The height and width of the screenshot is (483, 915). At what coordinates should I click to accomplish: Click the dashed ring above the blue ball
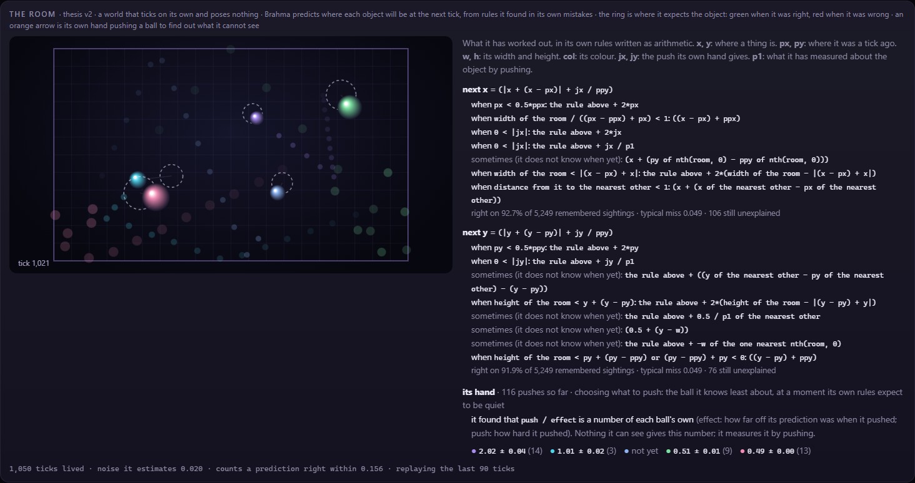coord(282,183)
